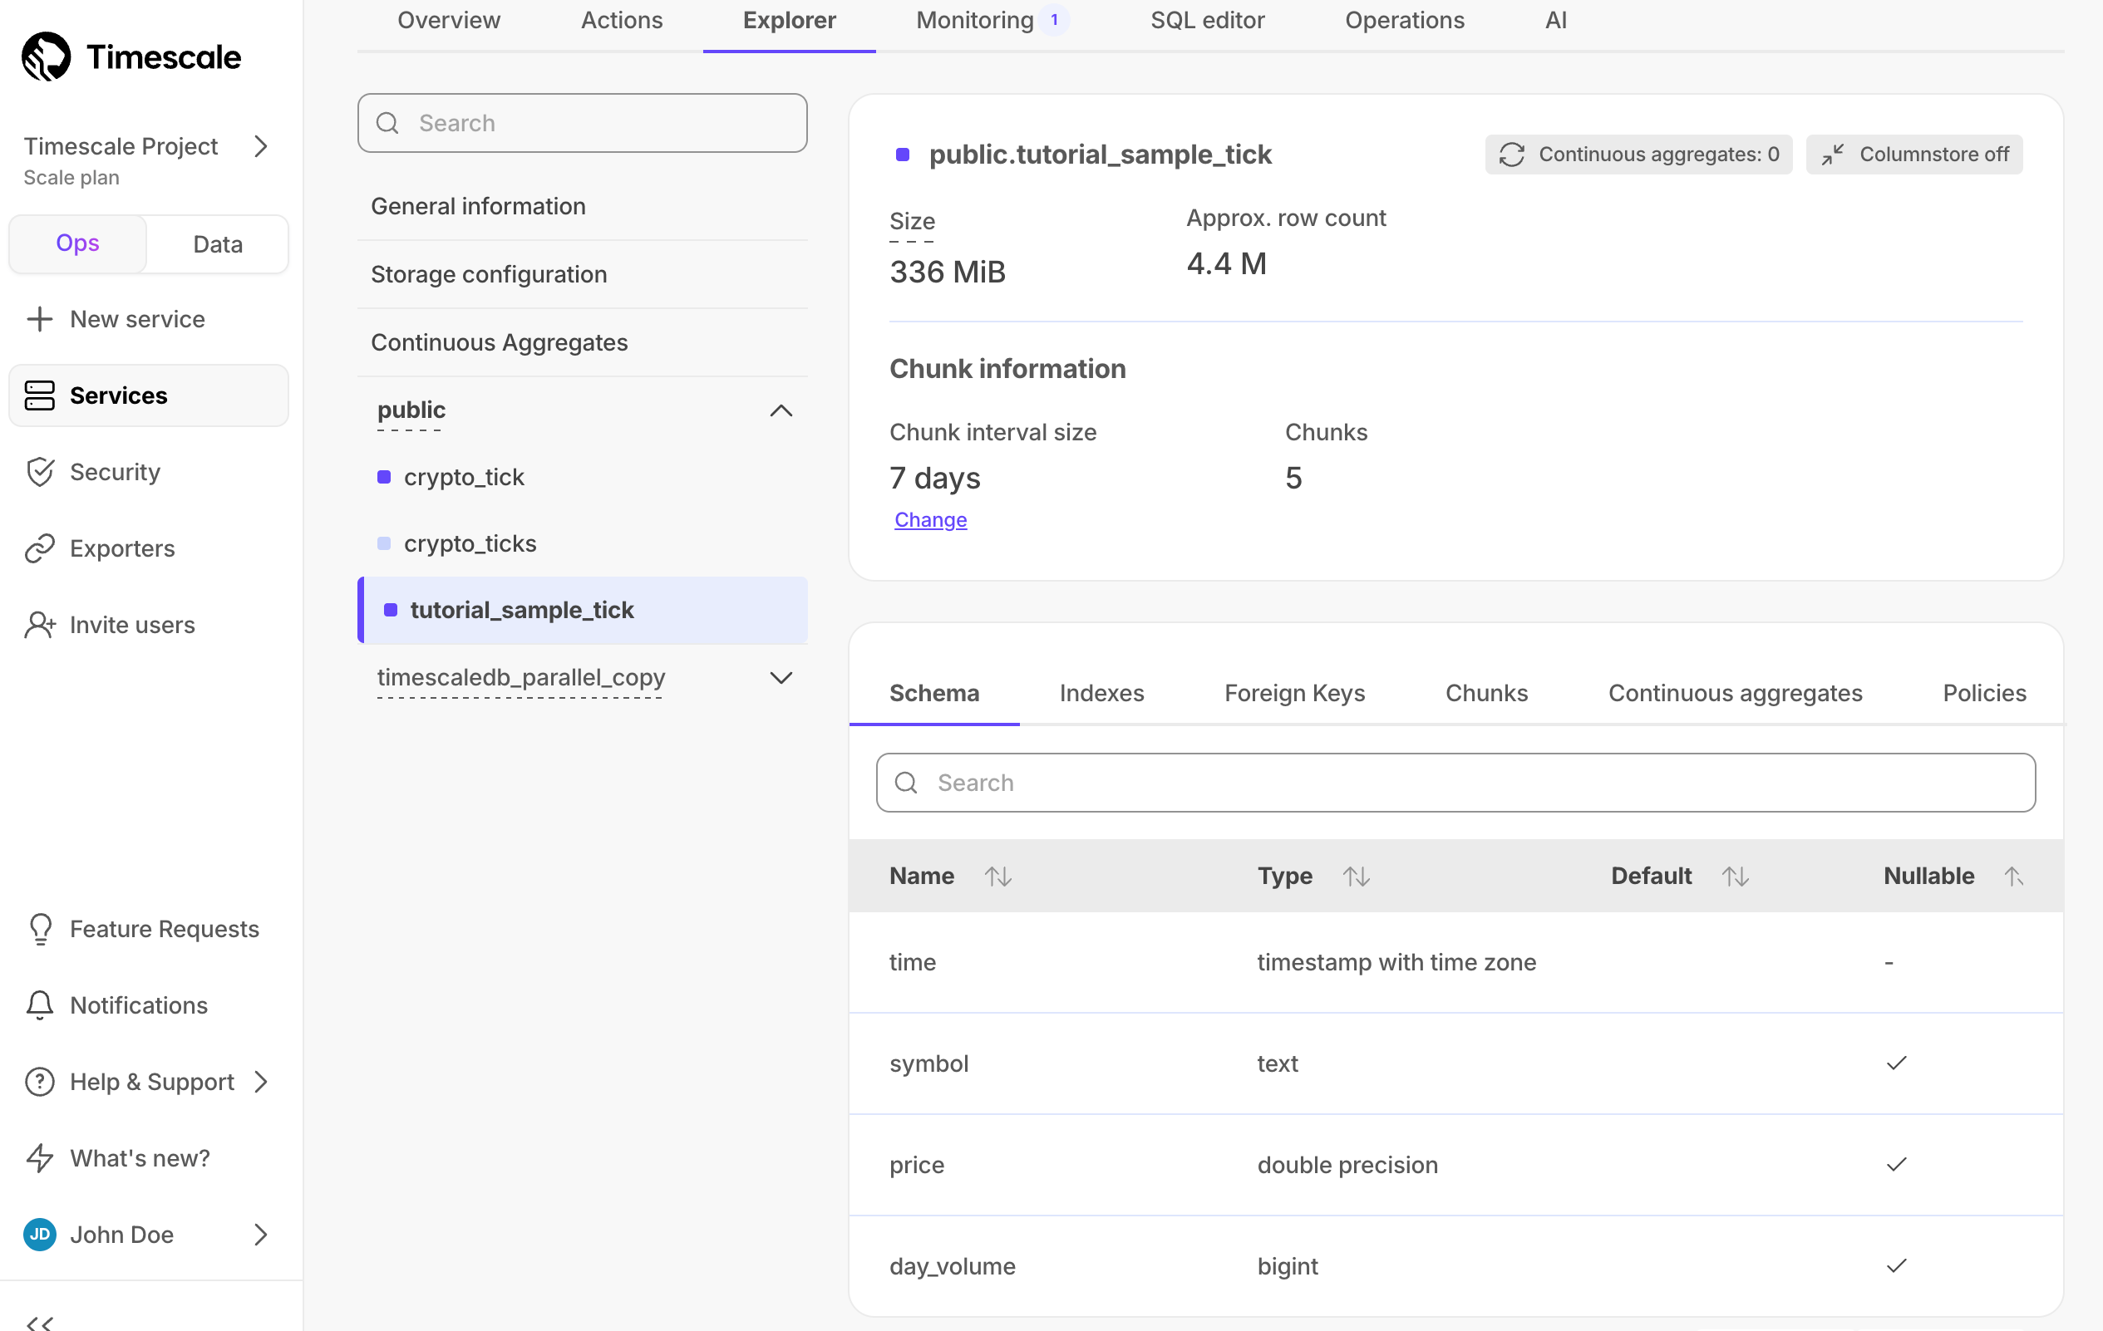Click the Notifications bell icon
The width and height of the screenshot is (2103, 1331).
(x=39, y=1005)
